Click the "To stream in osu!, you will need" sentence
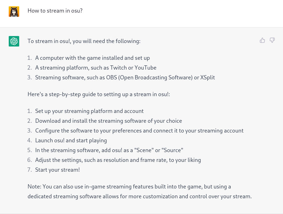The height and width of the screenshot is (214, 283). point(84,41)
